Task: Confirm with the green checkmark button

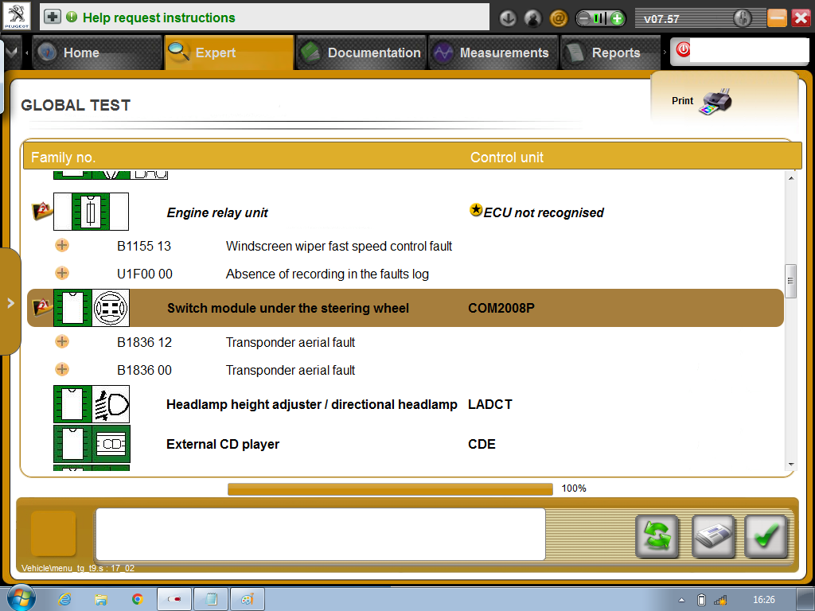Action: (766, 536)
